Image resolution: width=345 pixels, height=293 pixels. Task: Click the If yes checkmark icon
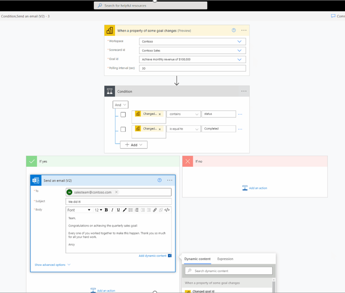(32, 161)
